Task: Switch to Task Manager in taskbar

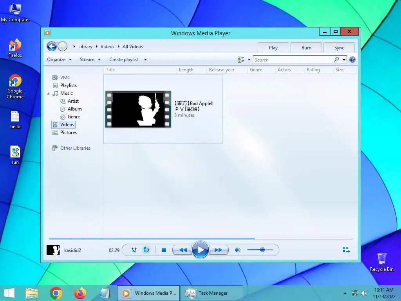Action: click(x=212, y=293)
